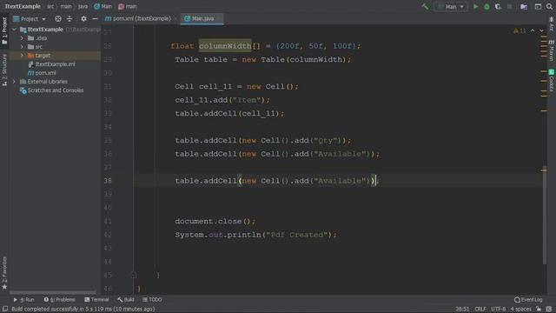Open the Ant tool window
556x313 pixels.
pyautogui.click(x=552, y=23)
